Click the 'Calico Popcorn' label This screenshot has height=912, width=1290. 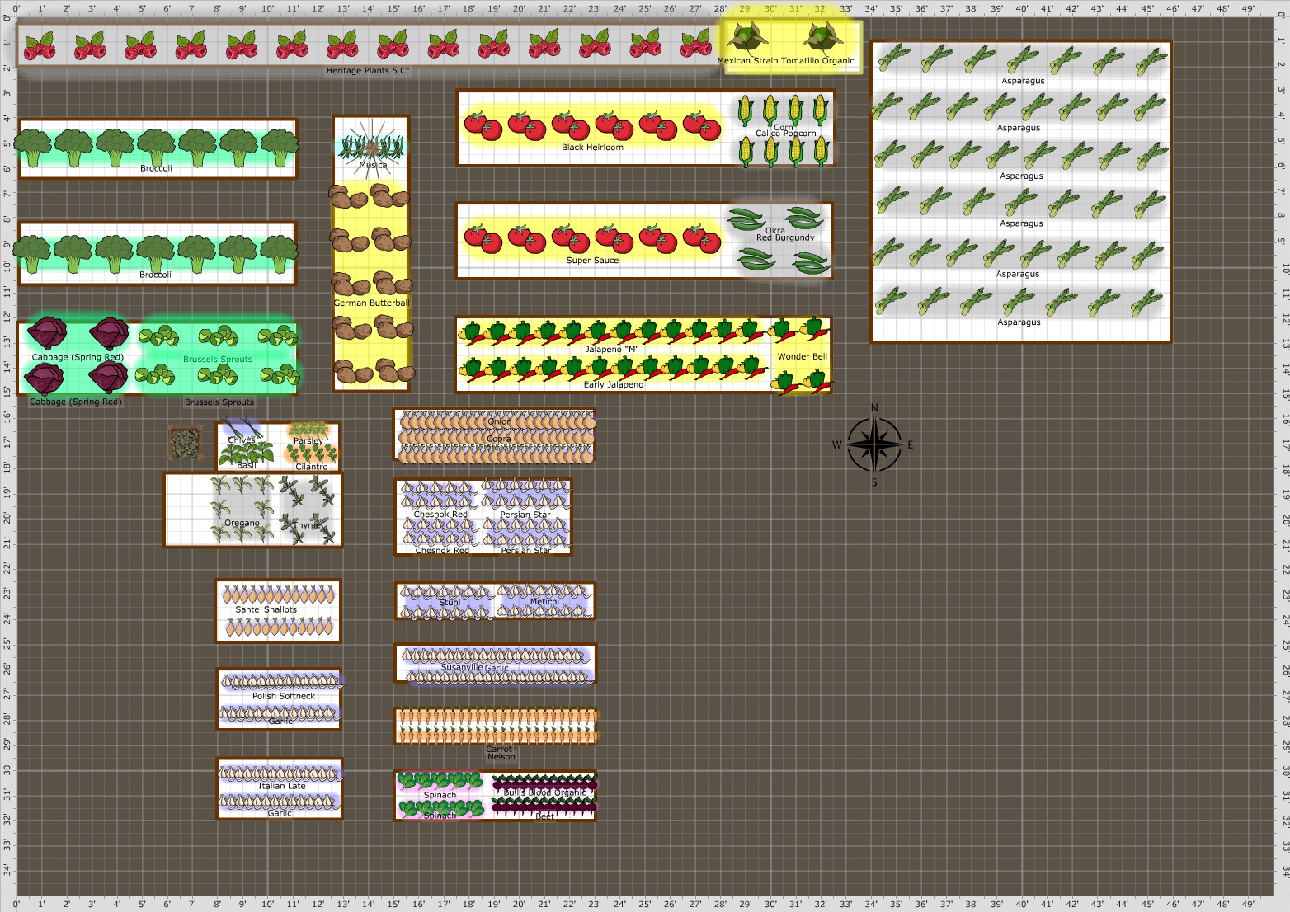(786, 134)
